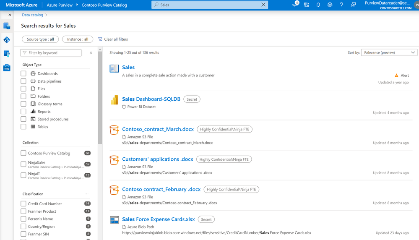Image resolution: width=419 pixels, height=240 pixels.
Task: Open the notifications bell icon
Action: click(x=318, y=5)
